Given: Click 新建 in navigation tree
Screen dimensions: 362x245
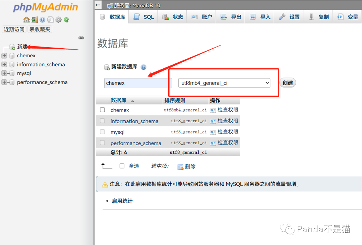Looking at the screenshot, I should (x=22, y=47).
